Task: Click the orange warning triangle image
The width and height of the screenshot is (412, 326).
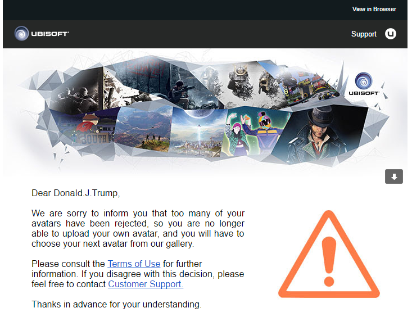Action: 329,254
